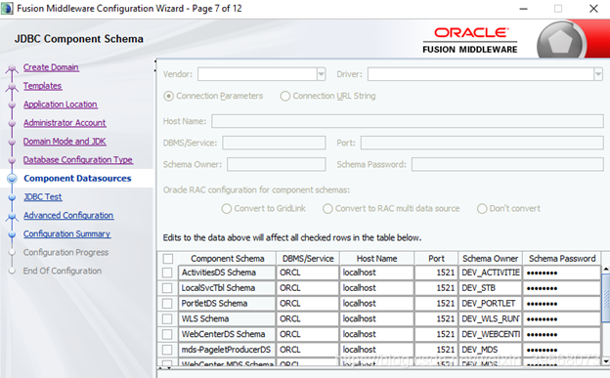This screenshot has width=610, height=378.
Task: Jump to the JDBC Test step
Action: coord(43,197)
